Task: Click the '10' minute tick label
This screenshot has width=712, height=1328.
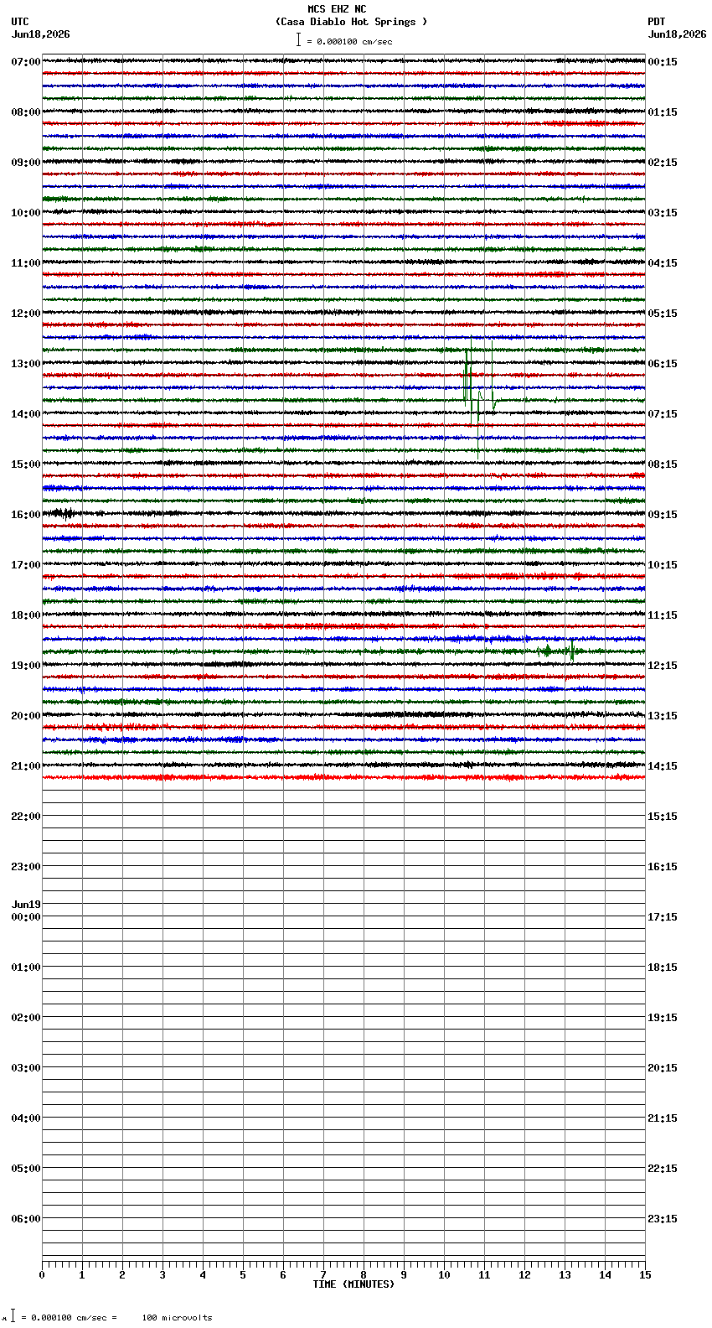Action: click(x=444, y=1275)
